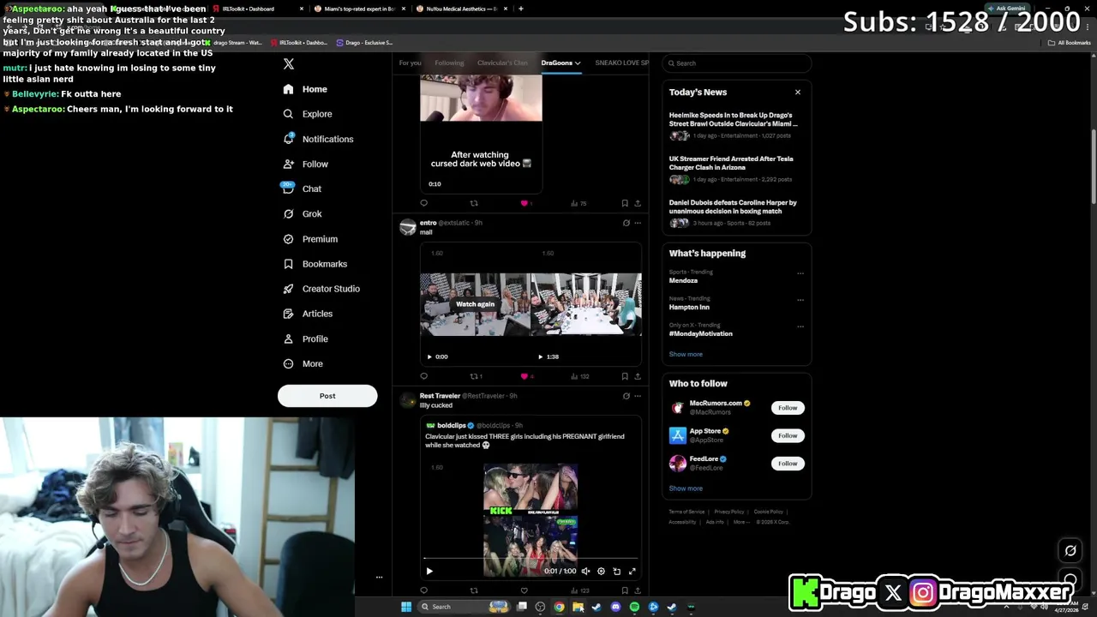
Task: Expand the DraGoons tab dropdown chevron
Action: tap(578, 63)
